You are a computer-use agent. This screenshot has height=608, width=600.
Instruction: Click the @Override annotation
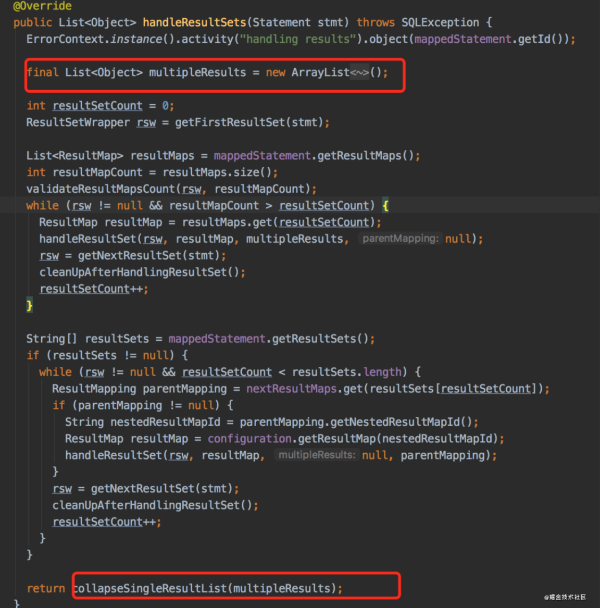[x=43, y=6]
